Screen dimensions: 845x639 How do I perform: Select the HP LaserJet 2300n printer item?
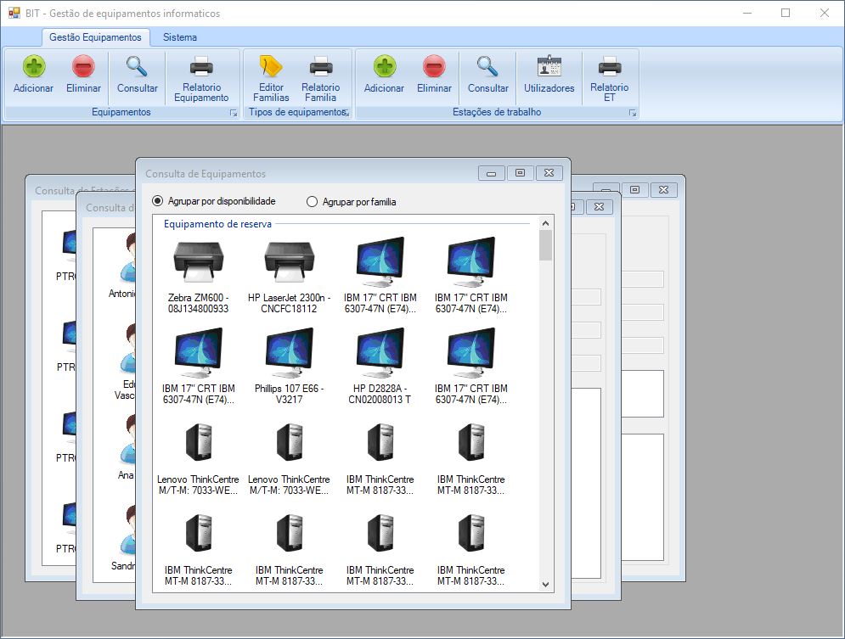pos(289,276)
